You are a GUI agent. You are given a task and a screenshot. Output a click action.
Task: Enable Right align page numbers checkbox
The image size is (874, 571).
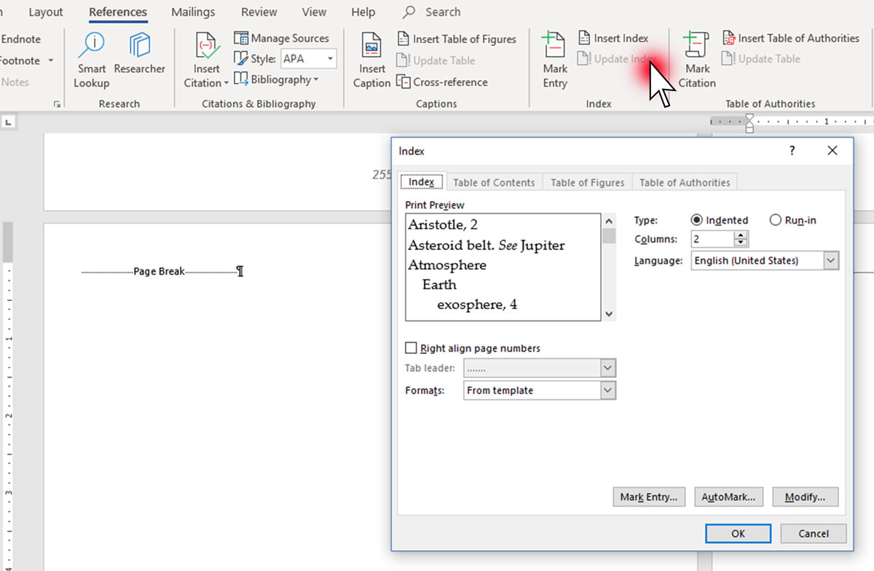click(x=412, y=348)
